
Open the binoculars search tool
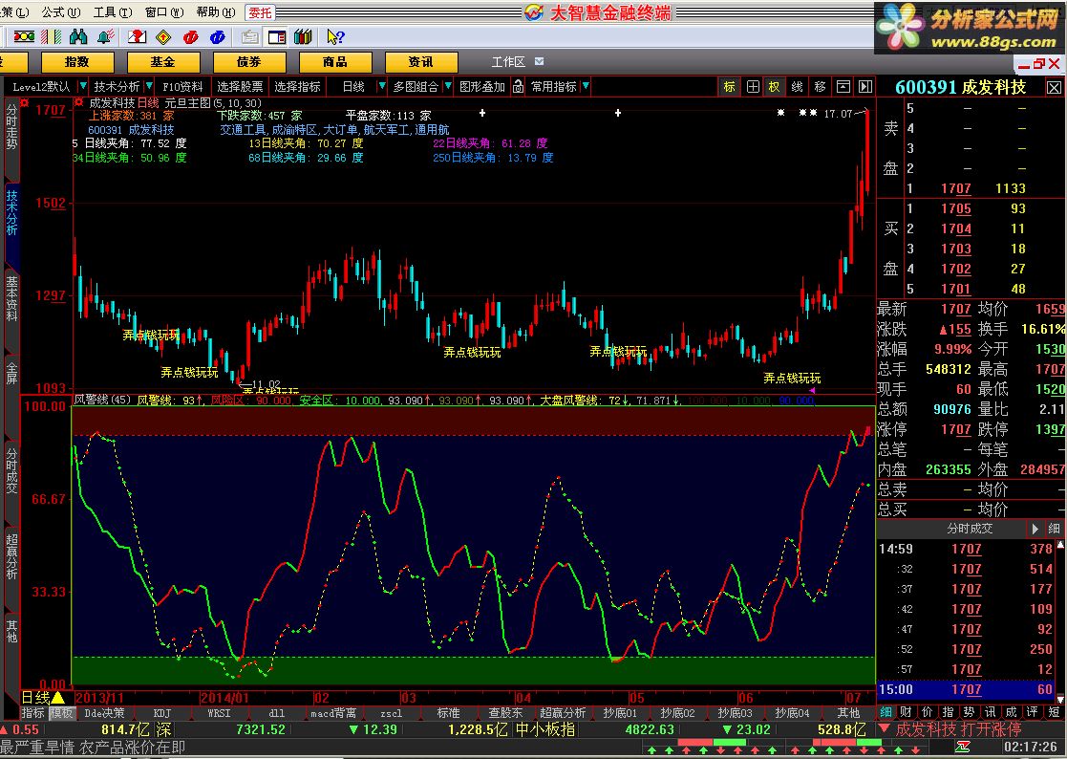click(78, 36)
